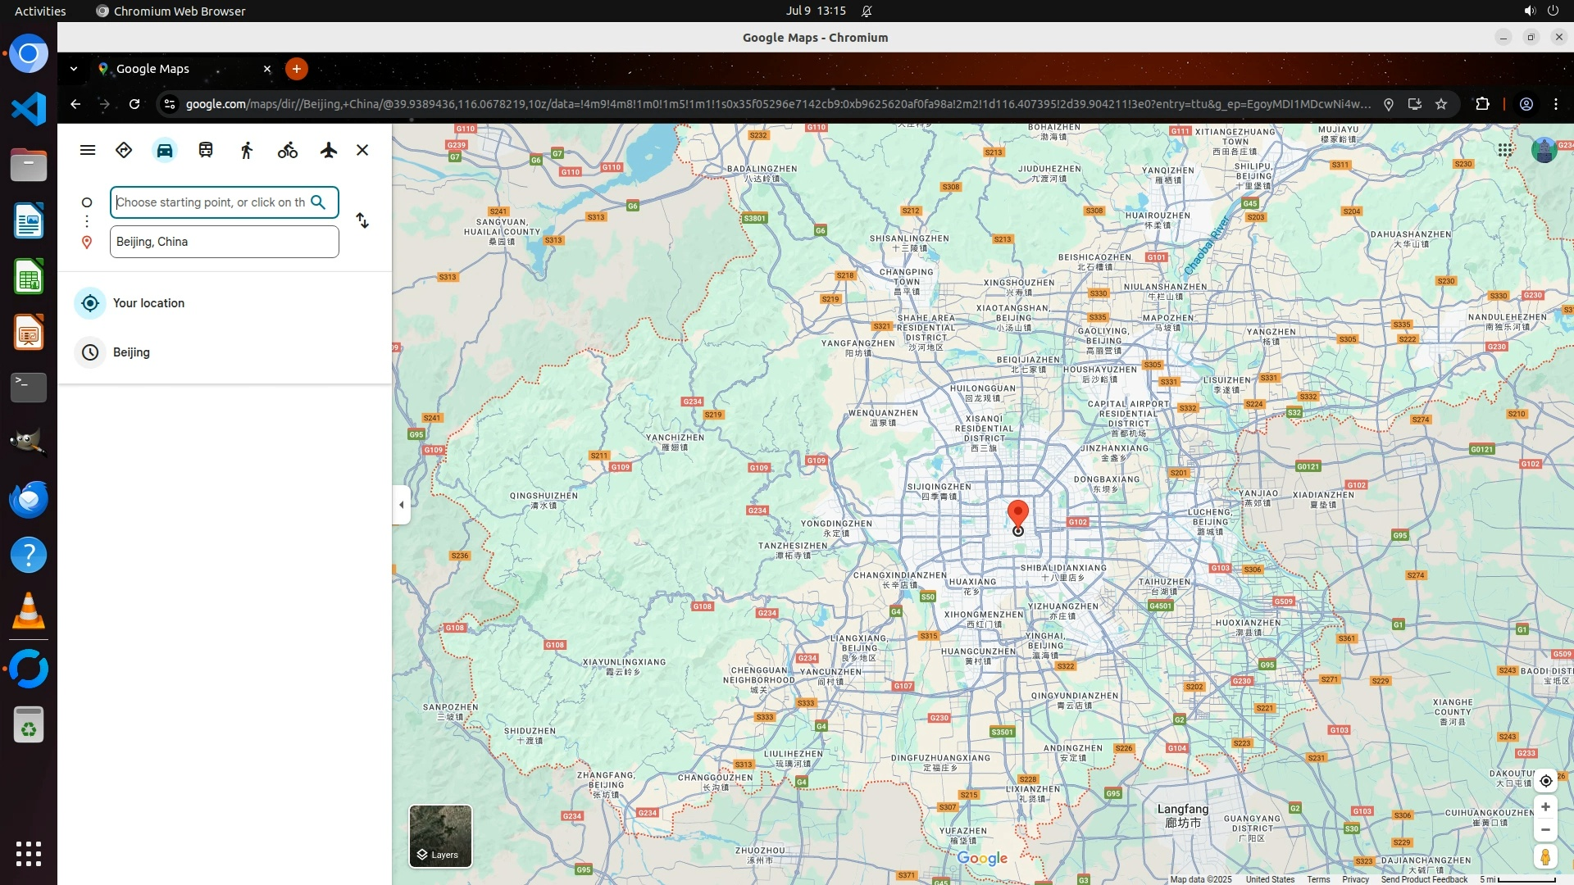The width and height of the screenshot is (1574, 885).
Task: Select the Best travel modes icon
Action: [124, 151]
